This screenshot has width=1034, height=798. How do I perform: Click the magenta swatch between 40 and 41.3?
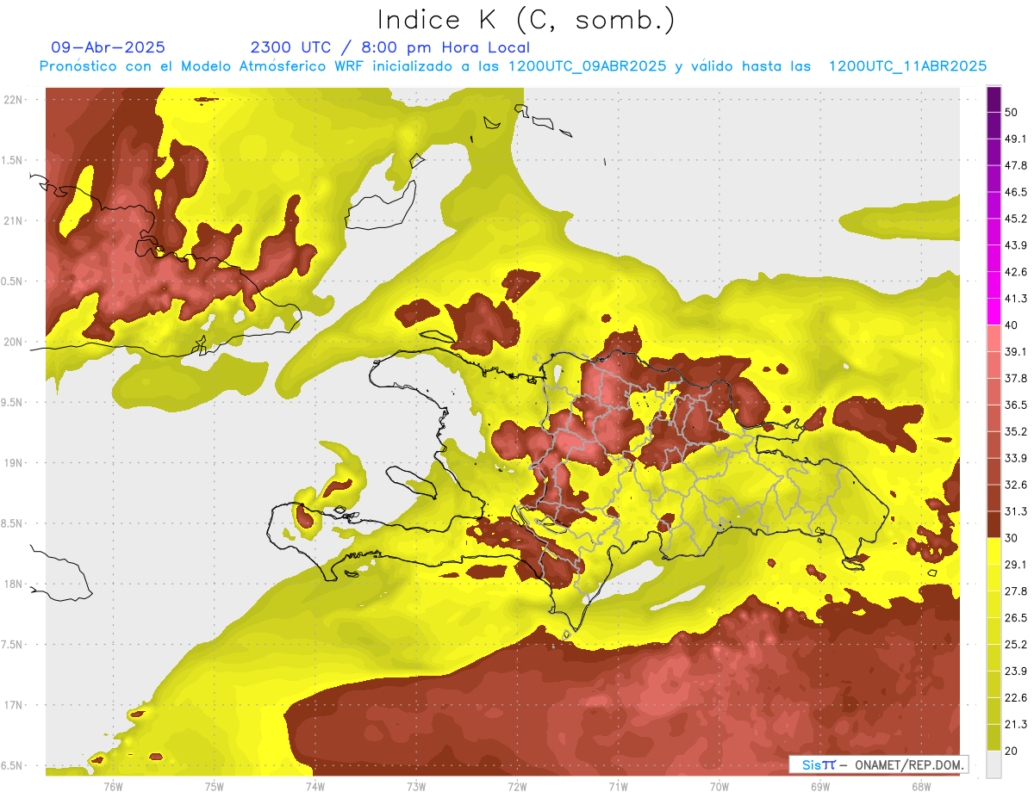coord(994,312)
